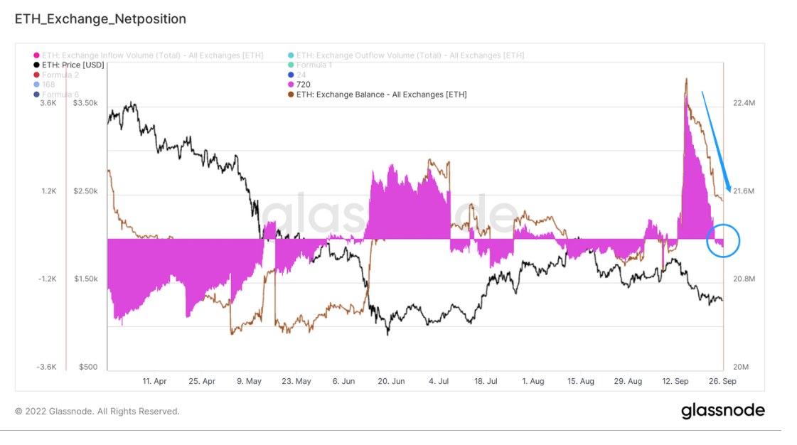Viewport: 797px width, 445px height.
Task: Enable the 168 legend series
Action: pos(48,85)
